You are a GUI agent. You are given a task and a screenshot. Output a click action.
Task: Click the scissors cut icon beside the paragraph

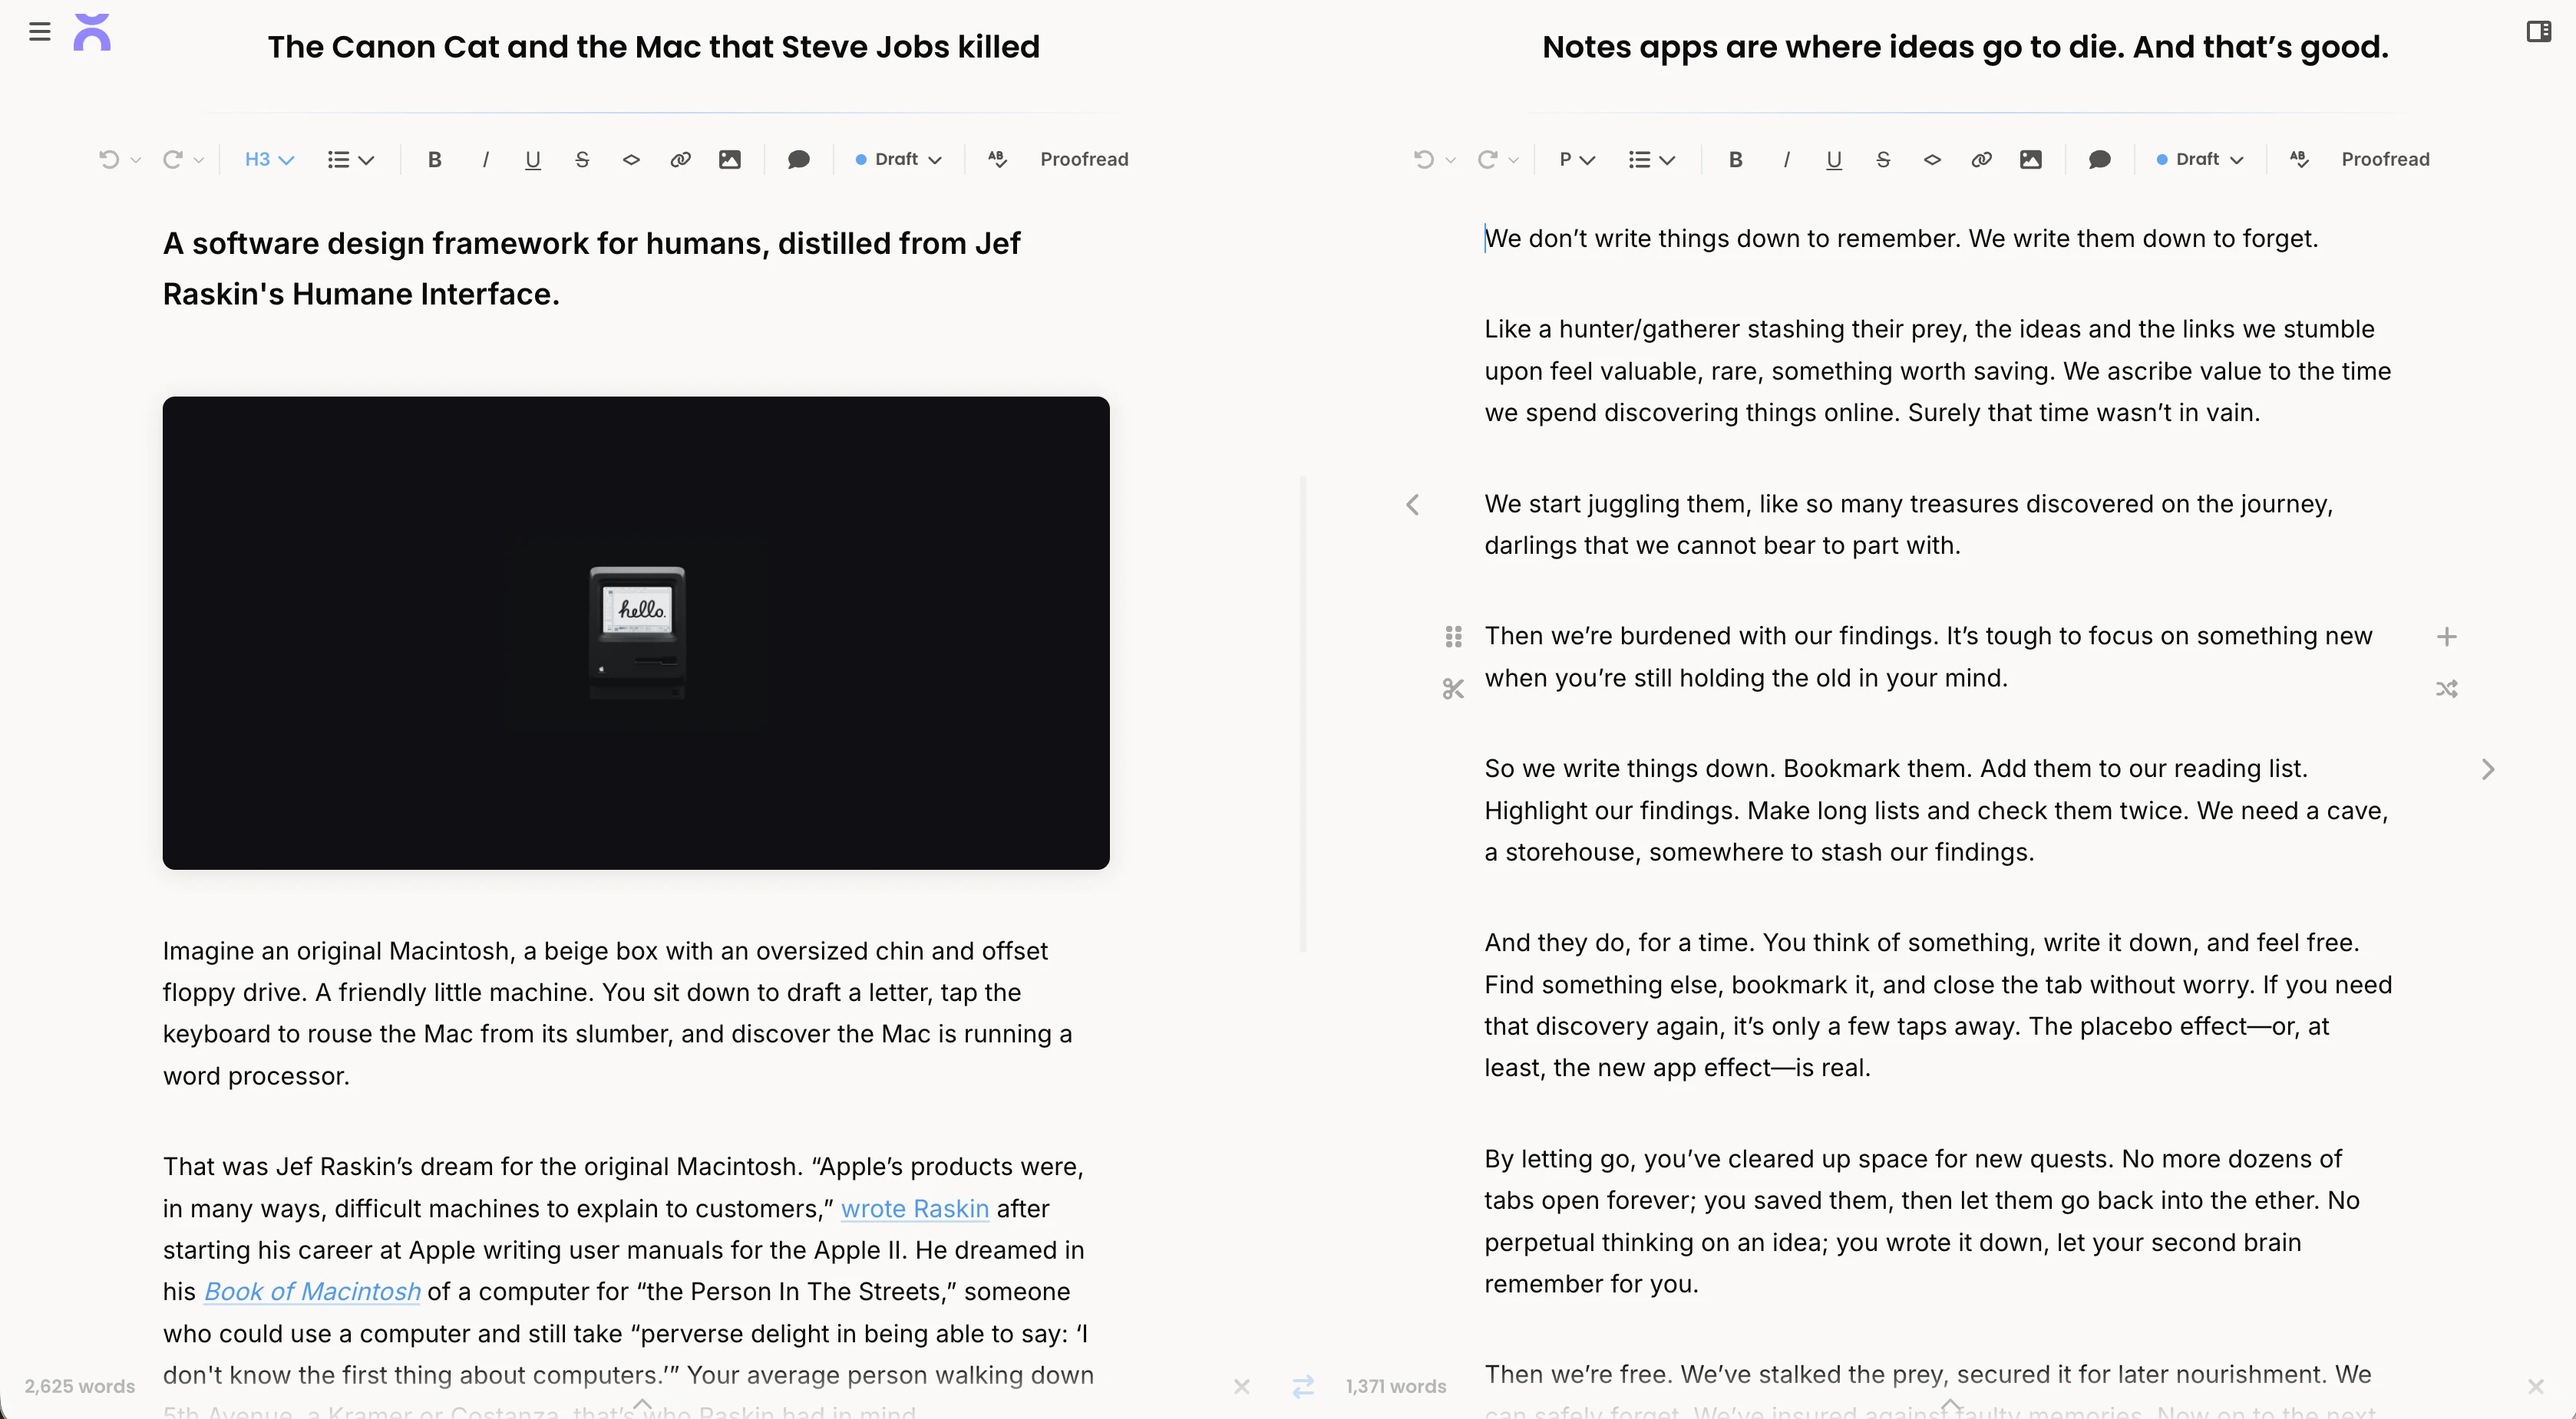point(1453,689)
